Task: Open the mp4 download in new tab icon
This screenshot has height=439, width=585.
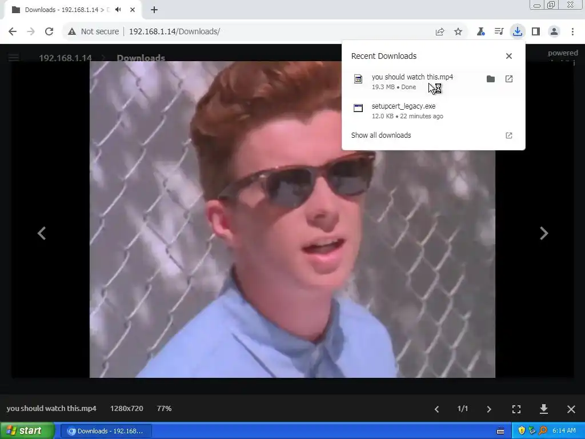Action: [x=509, y=79]
